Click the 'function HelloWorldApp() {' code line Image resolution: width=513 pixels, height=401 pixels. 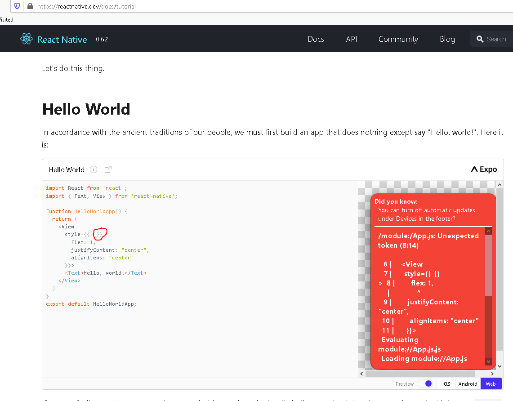tap(87, 211)
